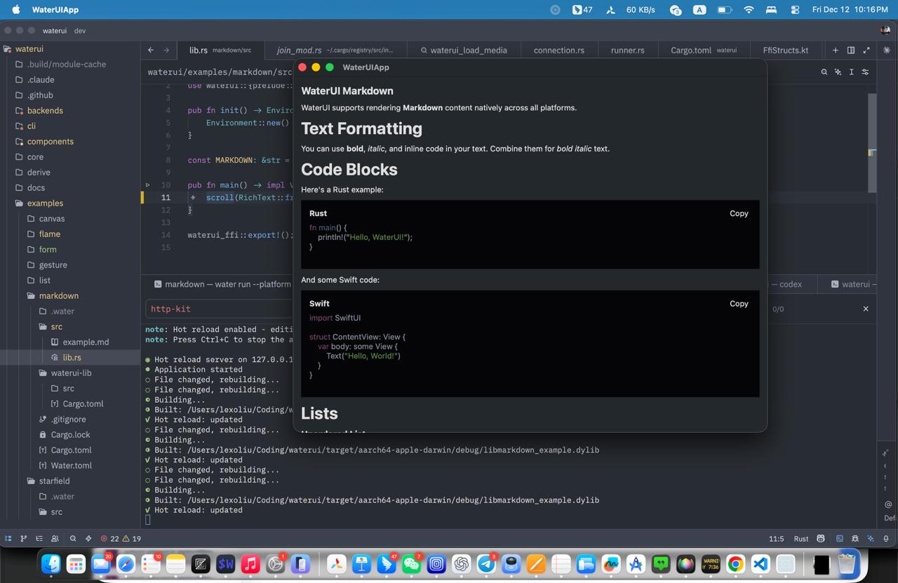The image size is (898, 583).
Task: Open Water.toml in the project tree
Action: click(x=70, y=466)
